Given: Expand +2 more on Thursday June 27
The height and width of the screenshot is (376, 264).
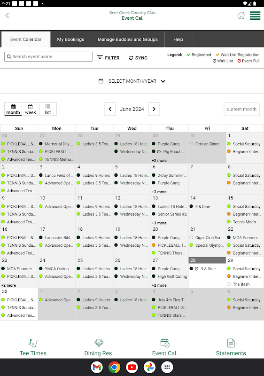Looking at the screenshot, I should point(159,285).
